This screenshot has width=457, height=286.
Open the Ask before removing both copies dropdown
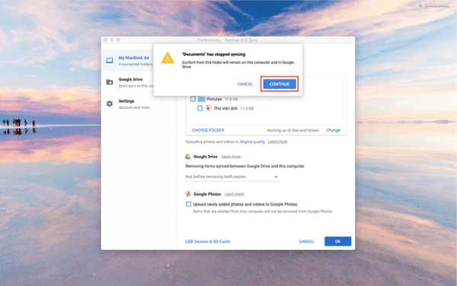click(232, 176)
